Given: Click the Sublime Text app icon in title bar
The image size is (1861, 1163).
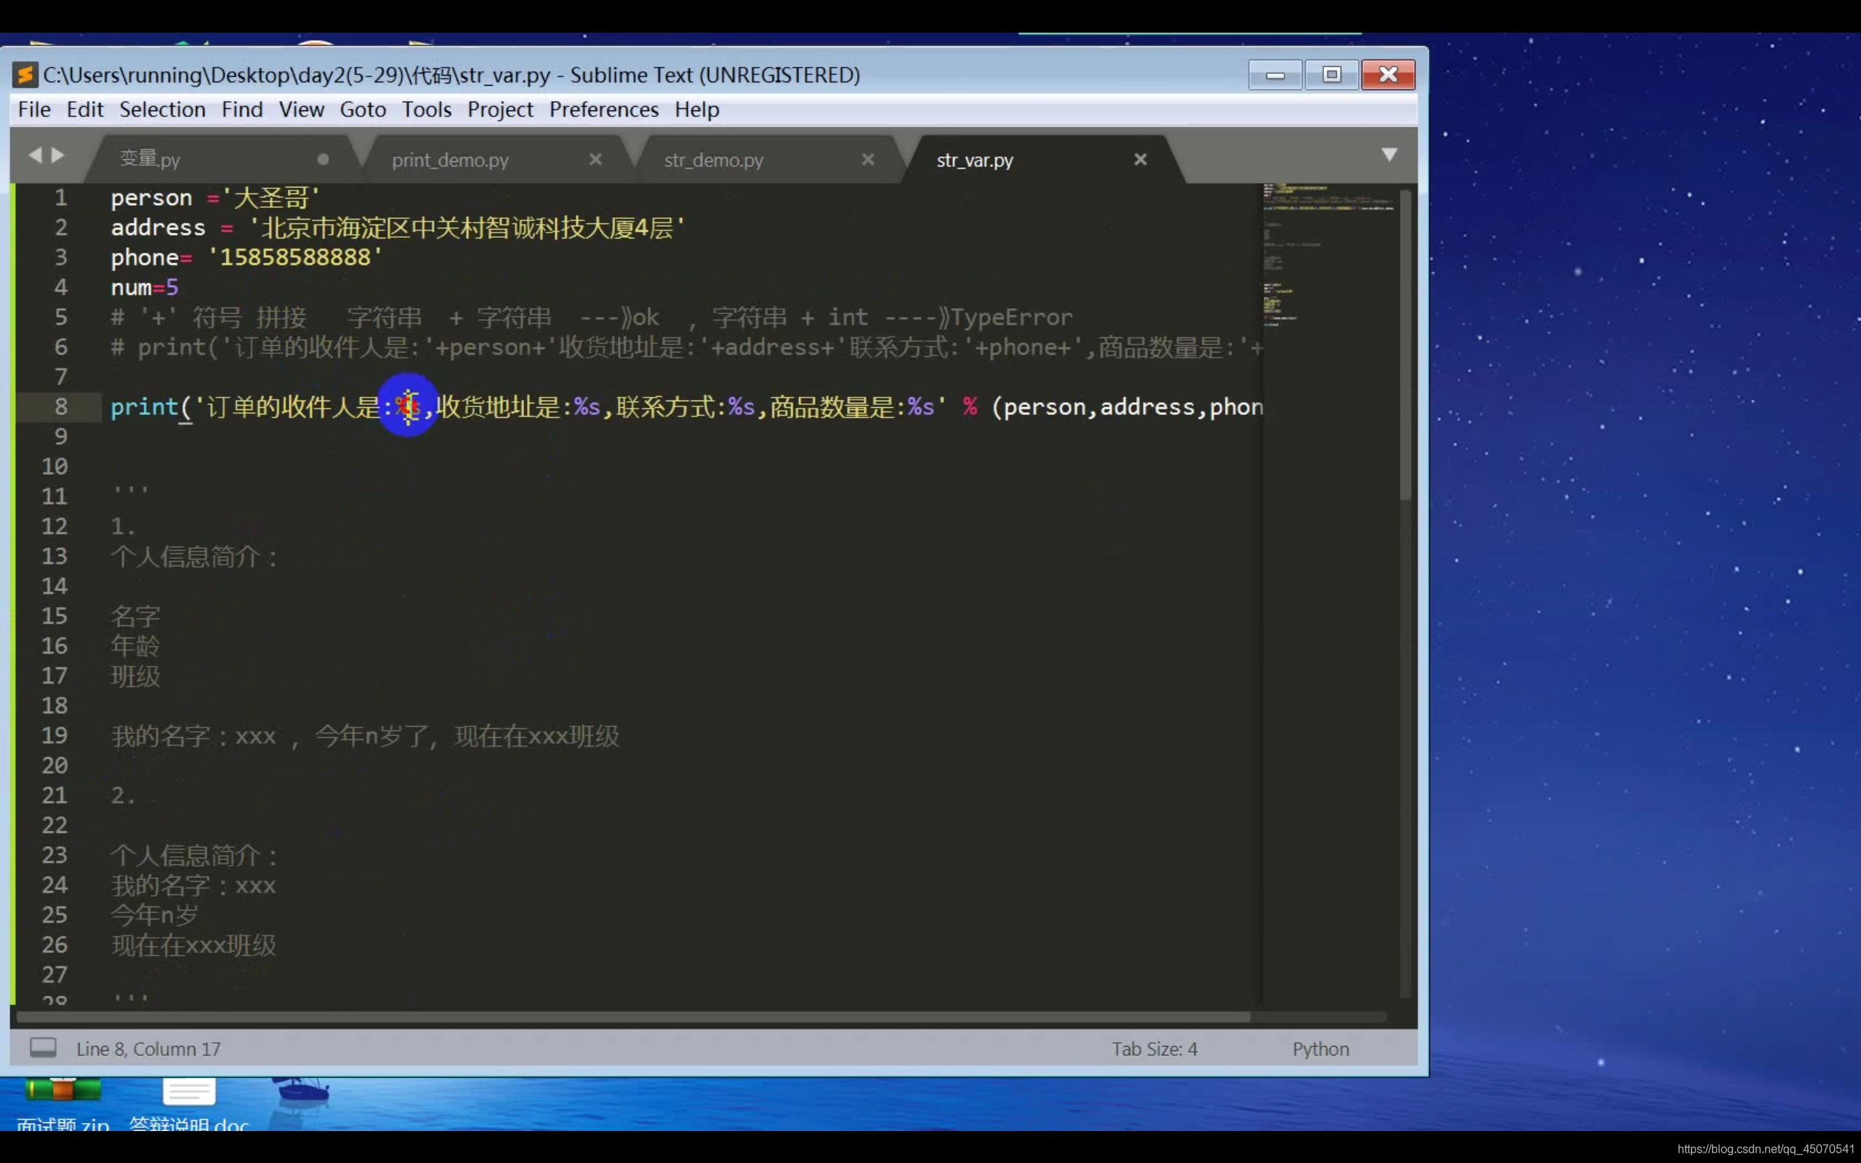Looking at the screenshot, I should click(25, 75).
